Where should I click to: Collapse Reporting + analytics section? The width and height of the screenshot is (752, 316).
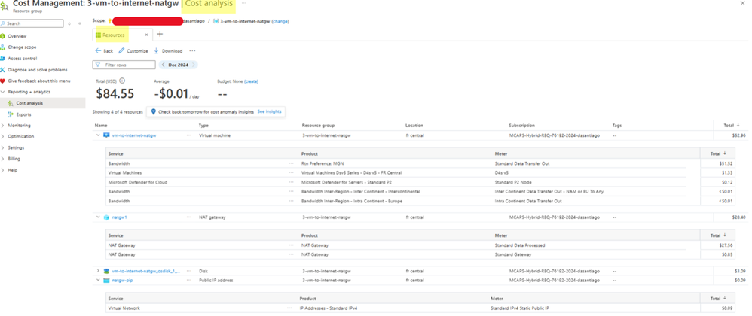tap(3, 92)
